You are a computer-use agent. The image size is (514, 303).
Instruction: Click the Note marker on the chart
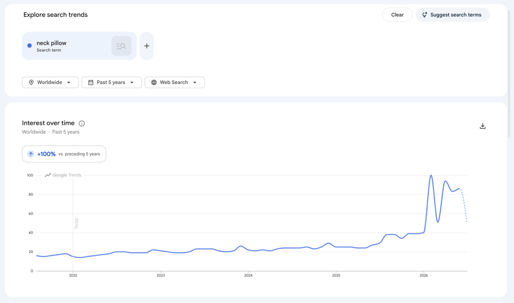click(x=76, y=223)
